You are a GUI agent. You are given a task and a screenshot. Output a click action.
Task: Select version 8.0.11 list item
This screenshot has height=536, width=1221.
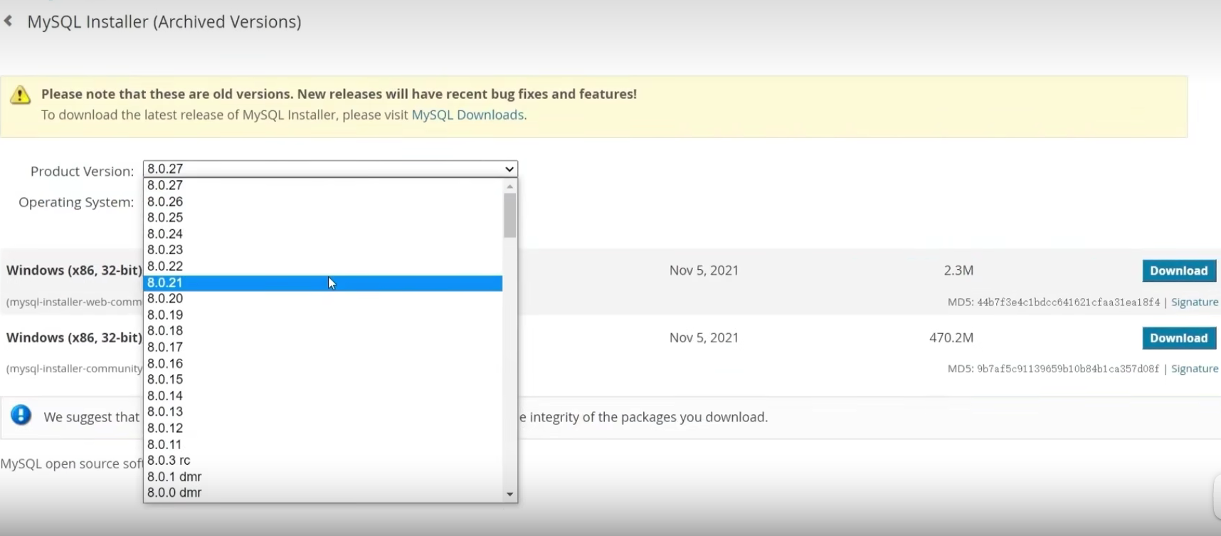pyautogui.click(x=323, y=445)
